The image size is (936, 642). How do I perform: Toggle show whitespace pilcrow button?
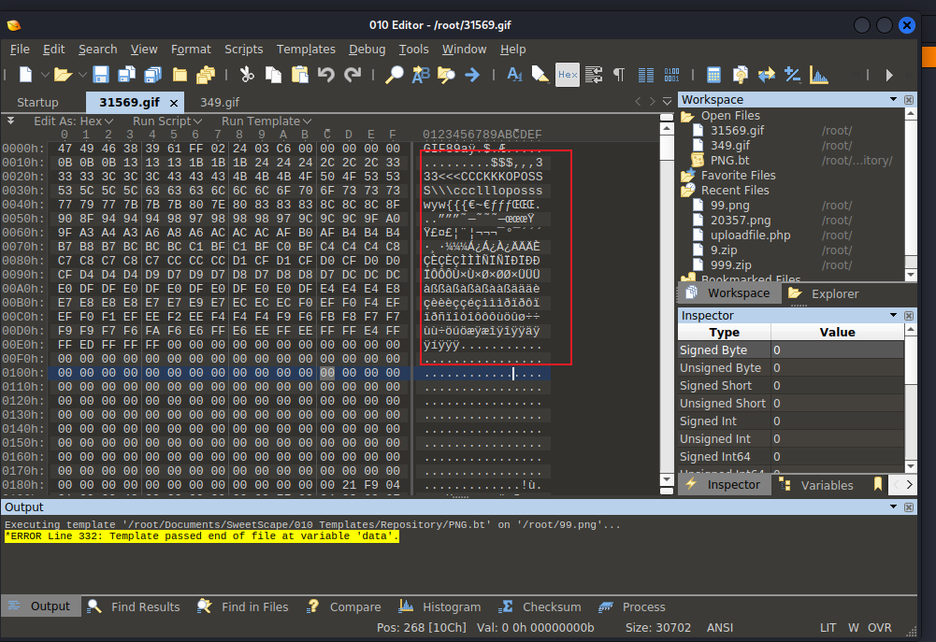coord(619,75)
